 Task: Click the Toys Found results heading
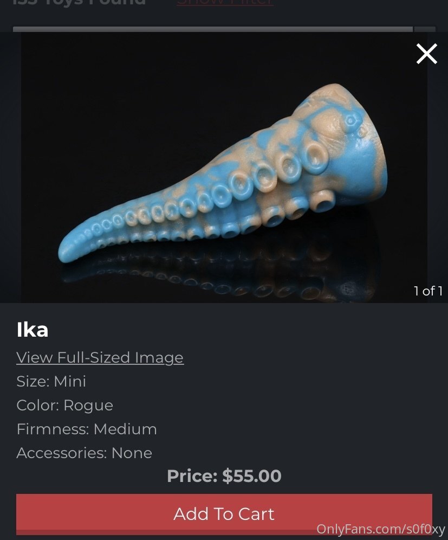coord(79,3)
